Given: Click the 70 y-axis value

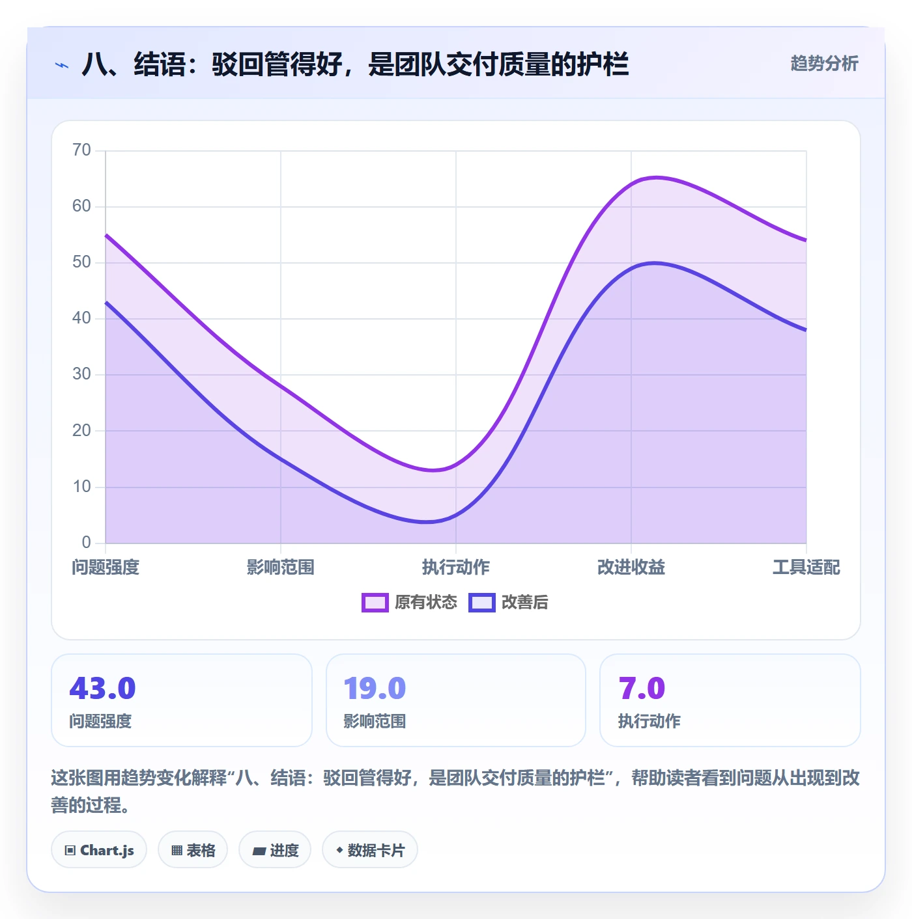Looking at the screenshot, I should click(x=81, y=150).
